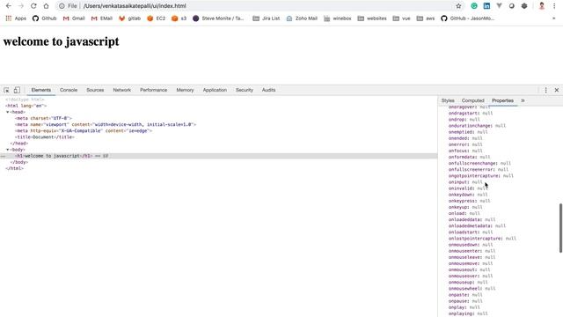Image resolution: width=563 pixels, height=317 pixels.
Task: Click the onpaste property row
Action: pyautogui.click(x=465, y=295)
